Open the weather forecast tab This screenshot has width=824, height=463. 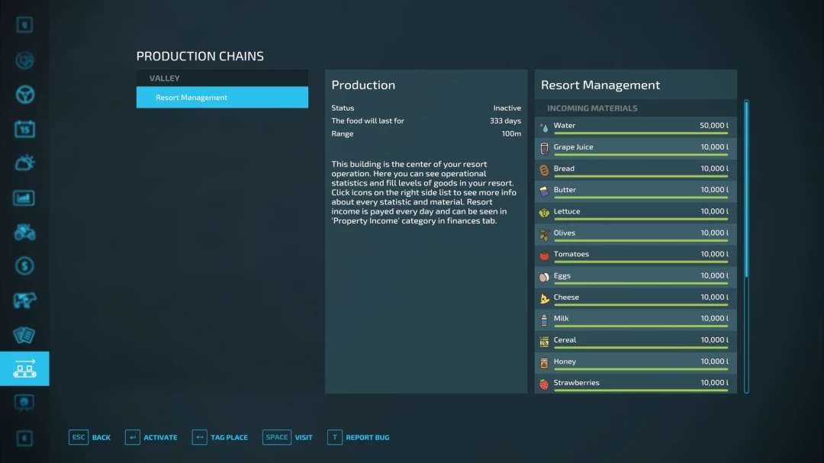coord(24,162)
